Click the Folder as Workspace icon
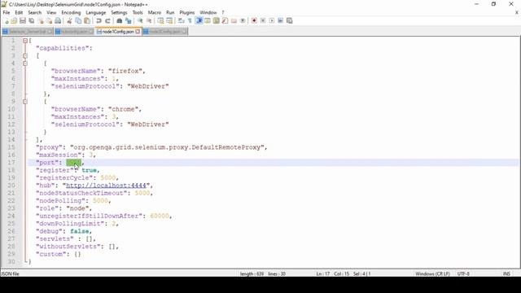 pos(234,20)
